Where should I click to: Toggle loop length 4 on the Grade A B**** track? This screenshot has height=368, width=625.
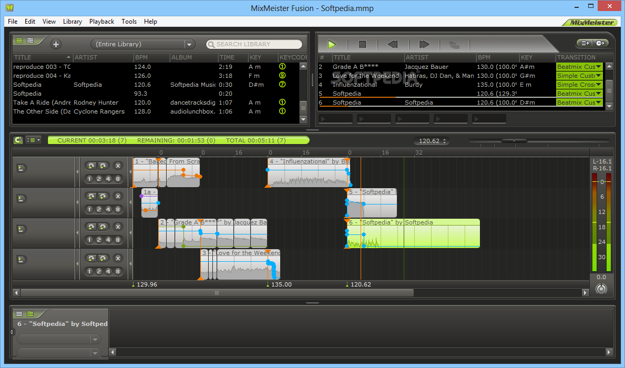tap(108, 240)
